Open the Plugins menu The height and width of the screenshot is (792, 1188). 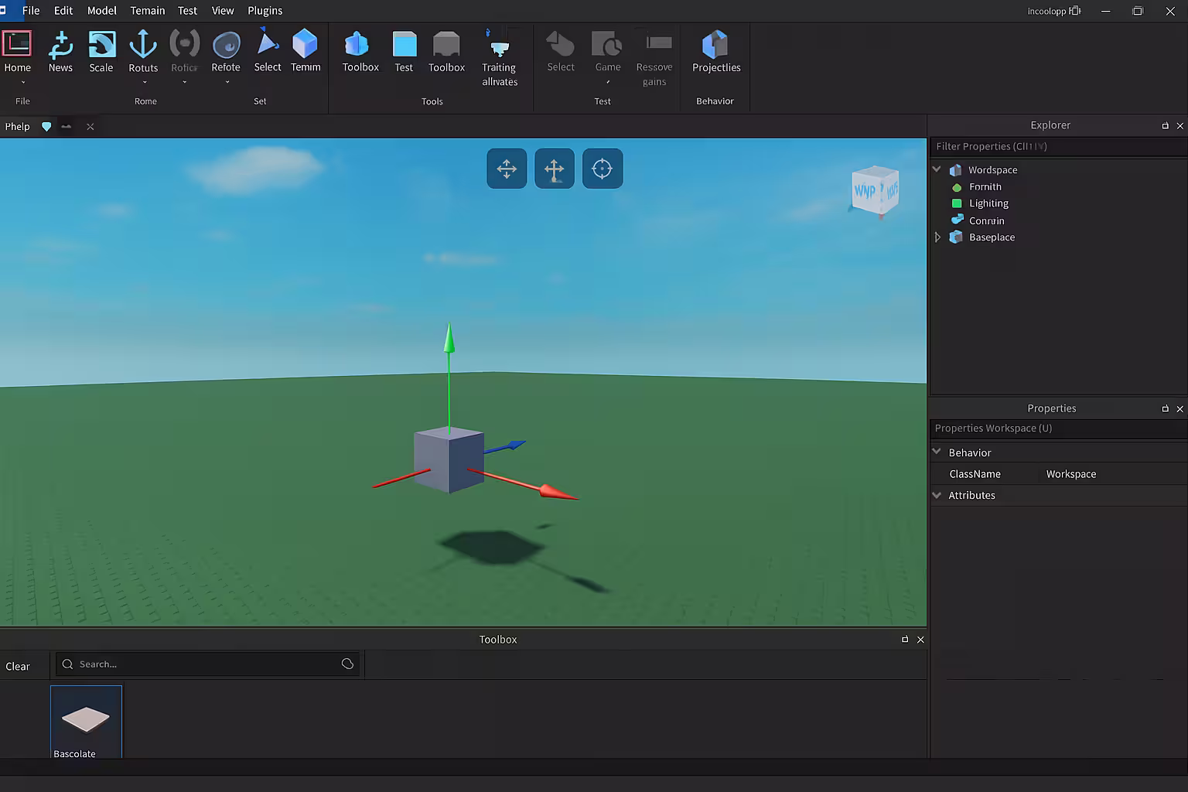click(x=265, y=11)
